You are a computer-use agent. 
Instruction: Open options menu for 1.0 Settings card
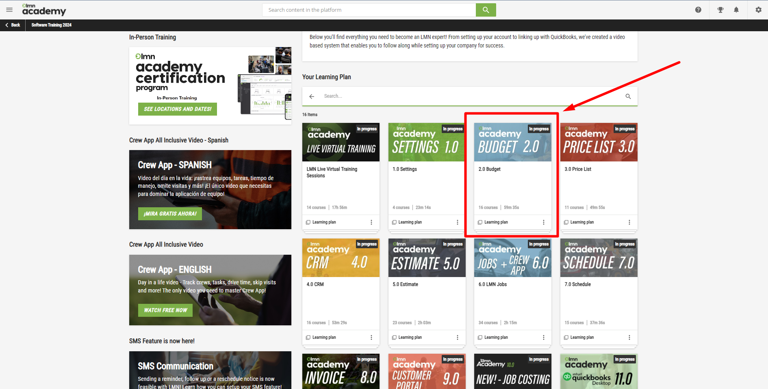click(x=457, y=222)
